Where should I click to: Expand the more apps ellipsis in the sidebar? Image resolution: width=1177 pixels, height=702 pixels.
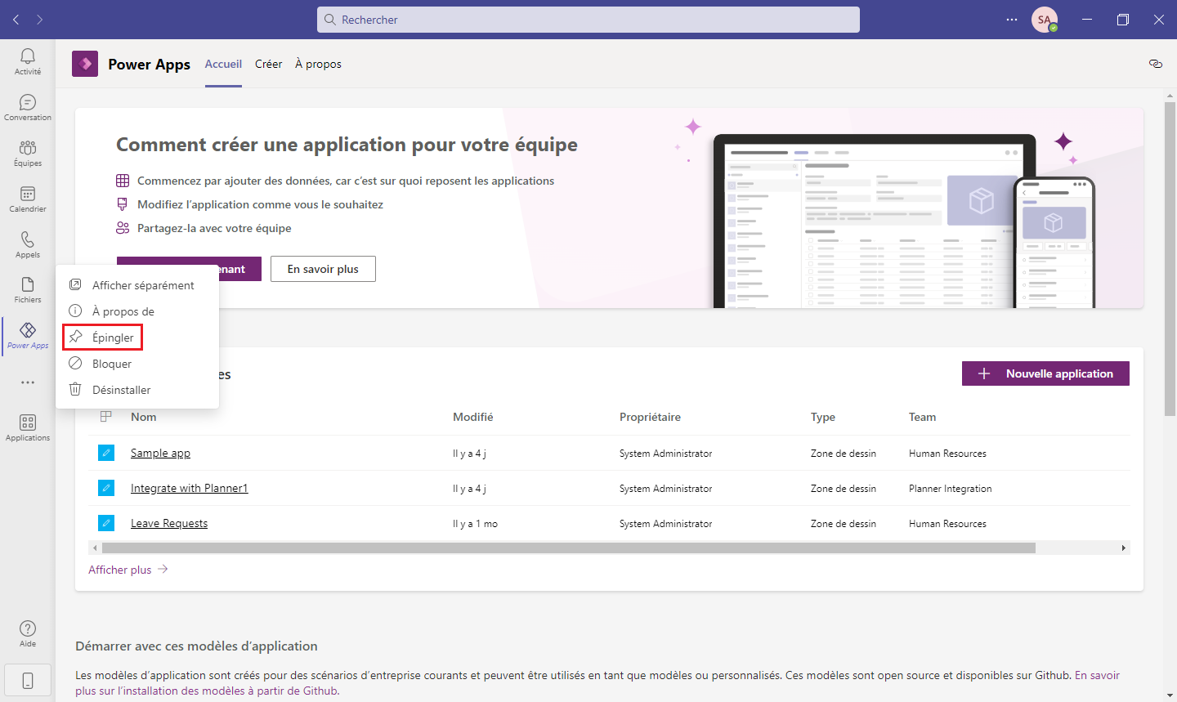click(27, 382)
